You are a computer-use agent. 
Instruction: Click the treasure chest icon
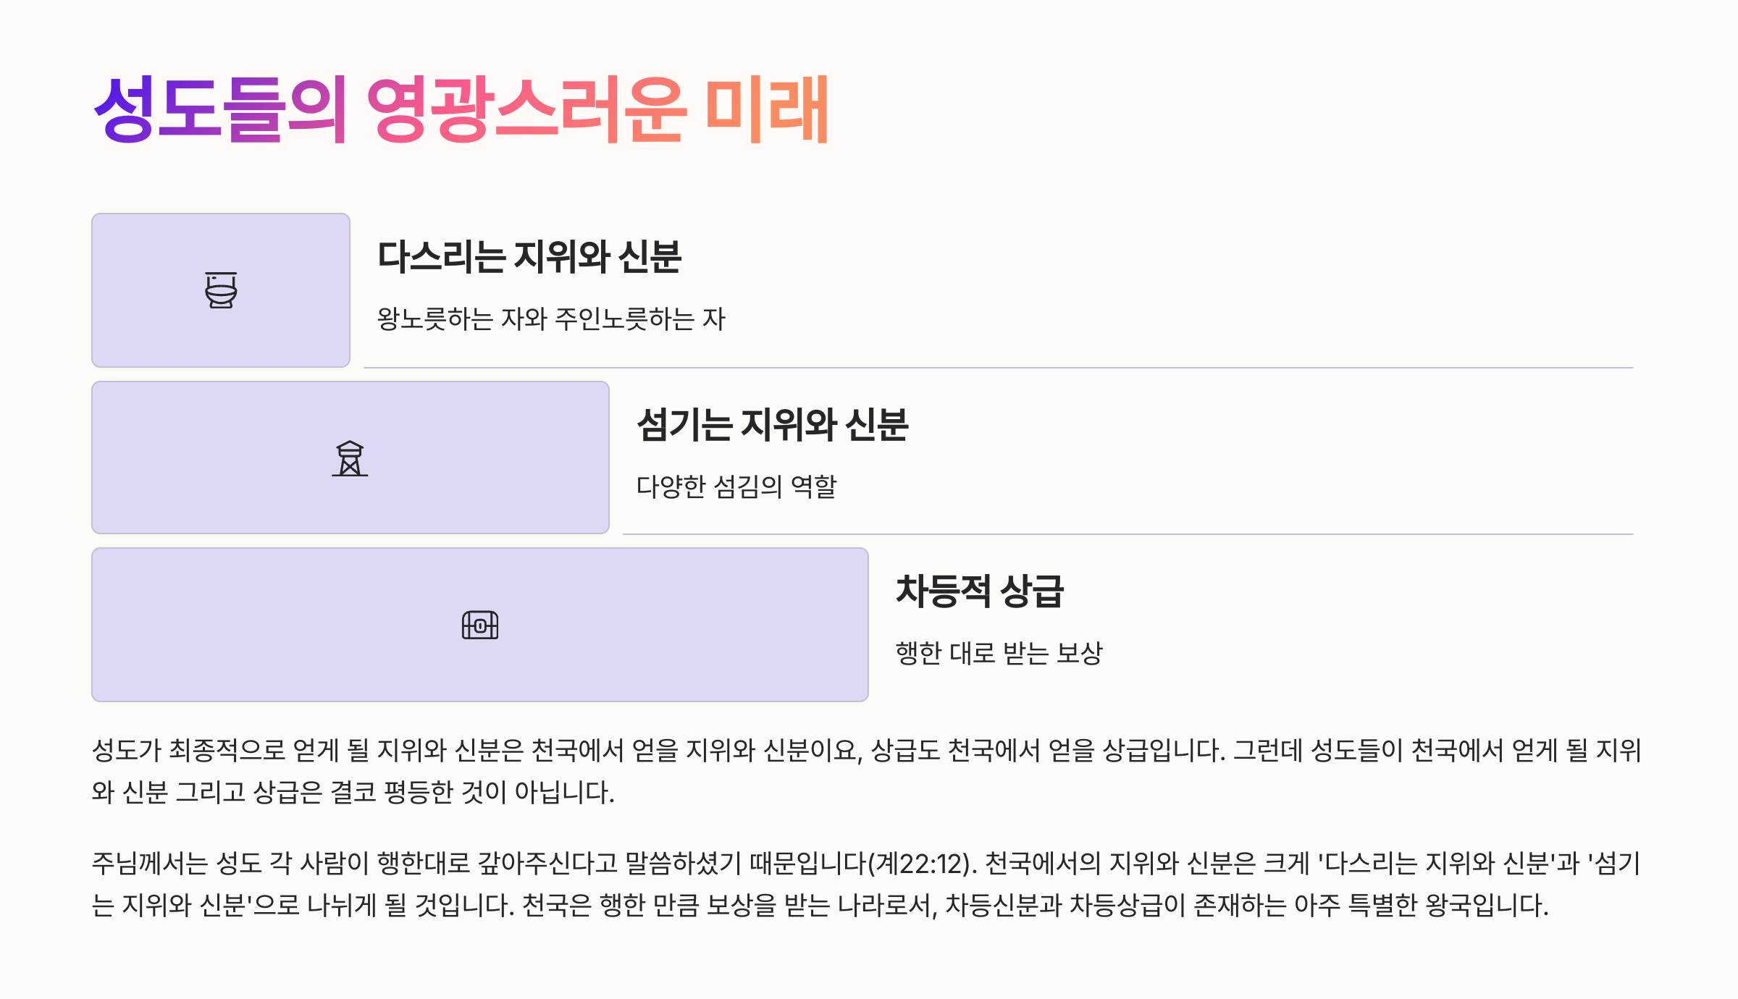coord(480,625)
